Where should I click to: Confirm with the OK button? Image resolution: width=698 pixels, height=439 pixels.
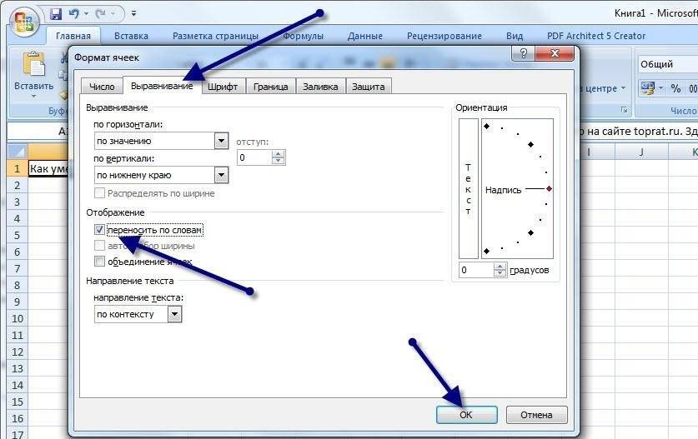tap(466, 415)
